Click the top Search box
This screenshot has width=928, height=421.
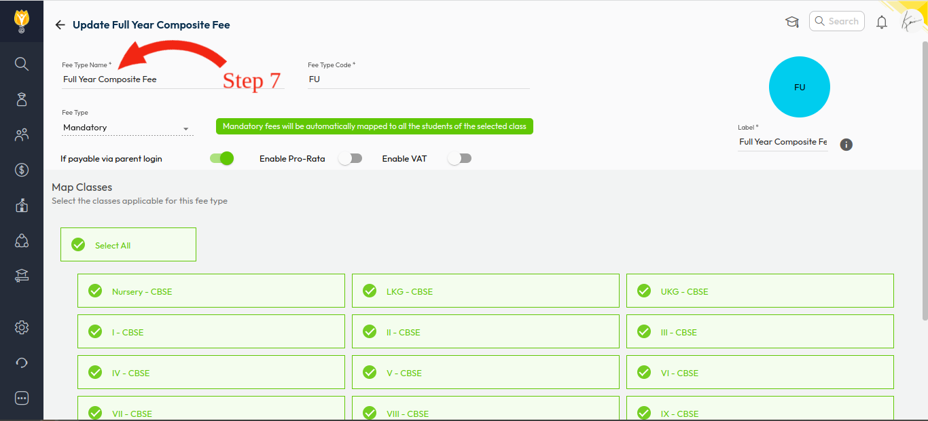837,21
